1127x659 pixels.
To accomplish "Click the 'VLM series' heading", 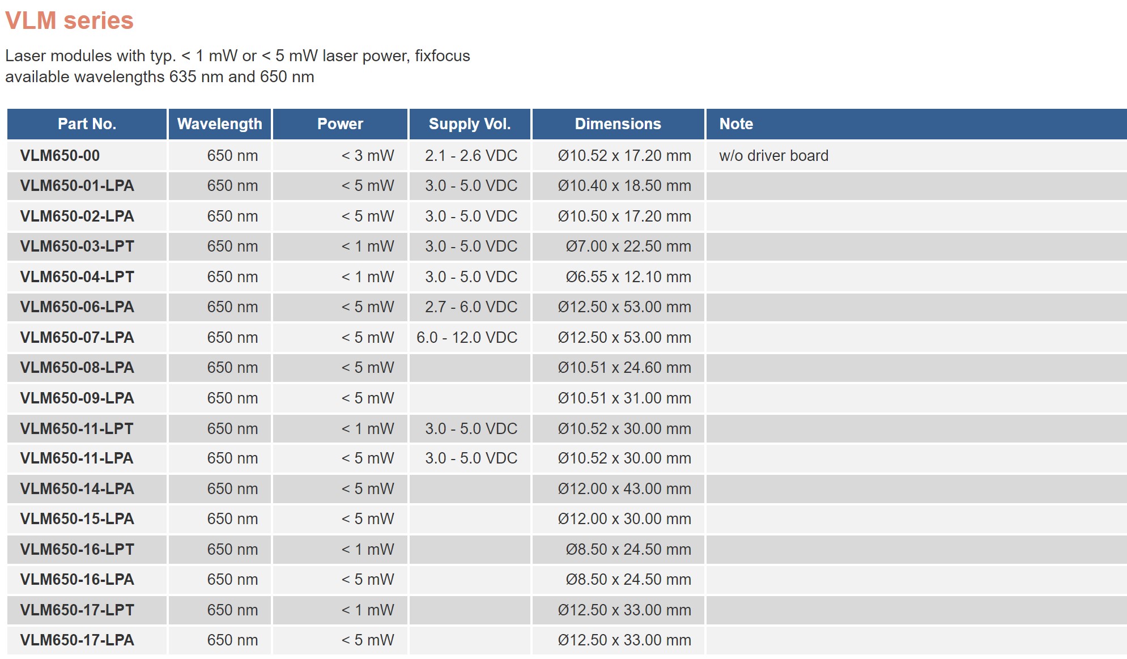I will (69, 21).
